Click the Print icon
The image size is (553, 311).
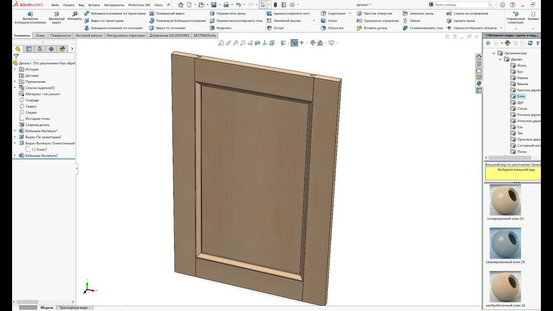coord(226,5)
